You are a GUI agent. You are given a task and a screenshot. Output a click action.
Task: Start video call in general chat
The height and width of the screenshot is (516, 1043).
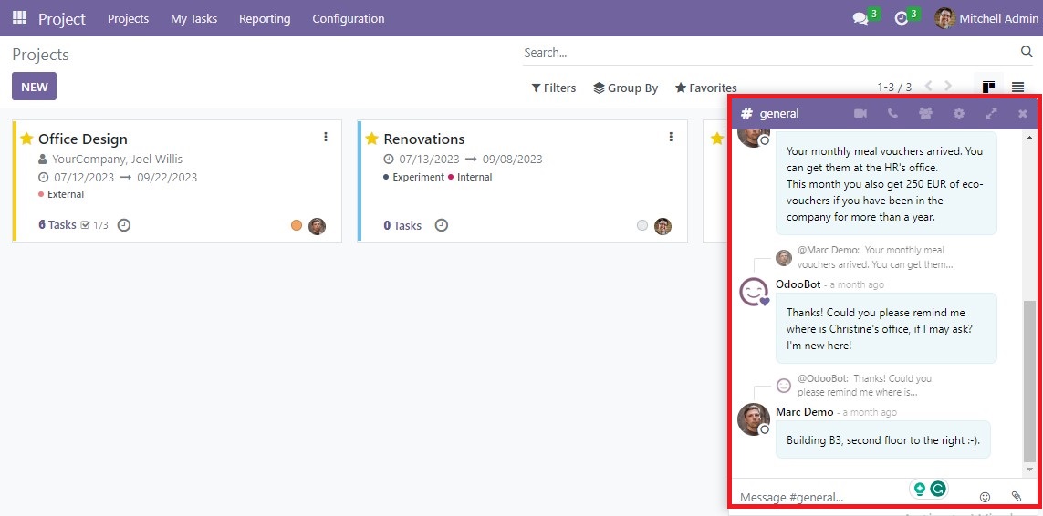(860, 114)
